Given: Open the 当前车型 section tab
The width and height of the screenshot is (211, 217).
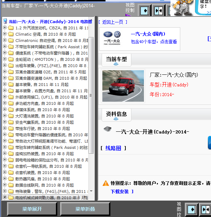Looking at the screenshot, I should [116, 60].
